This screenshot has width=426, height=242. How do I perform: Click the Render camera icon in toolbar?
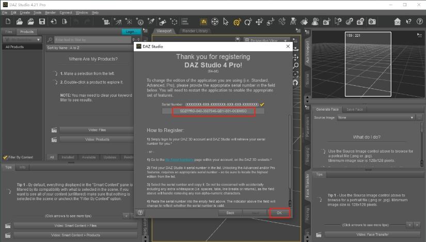pyautogui.click(x=372, y=22)
